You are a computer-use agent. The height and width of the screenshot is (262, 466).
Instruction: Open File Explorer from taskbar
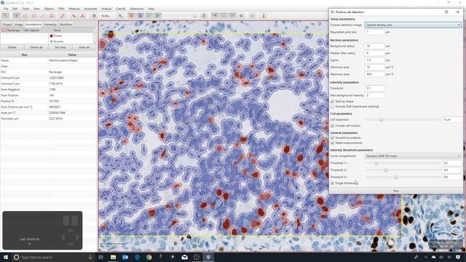tap(114, 257)
